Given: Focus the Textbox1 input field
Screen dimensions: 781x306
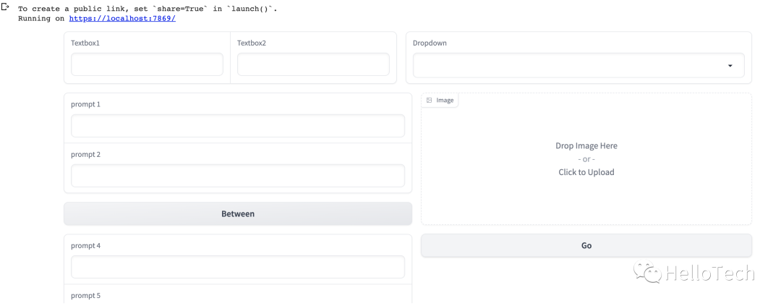Looking at the screenshot, I should coord(147,64).
